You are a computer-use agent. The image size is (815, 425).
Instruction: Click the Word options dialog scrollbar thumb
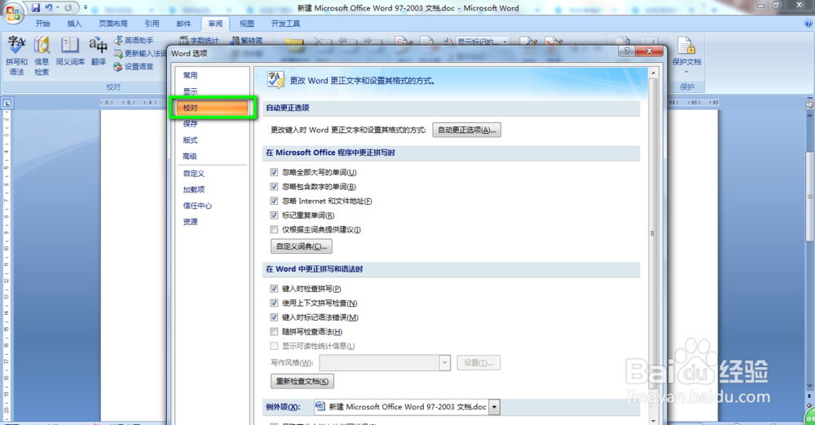click(654, 233)
